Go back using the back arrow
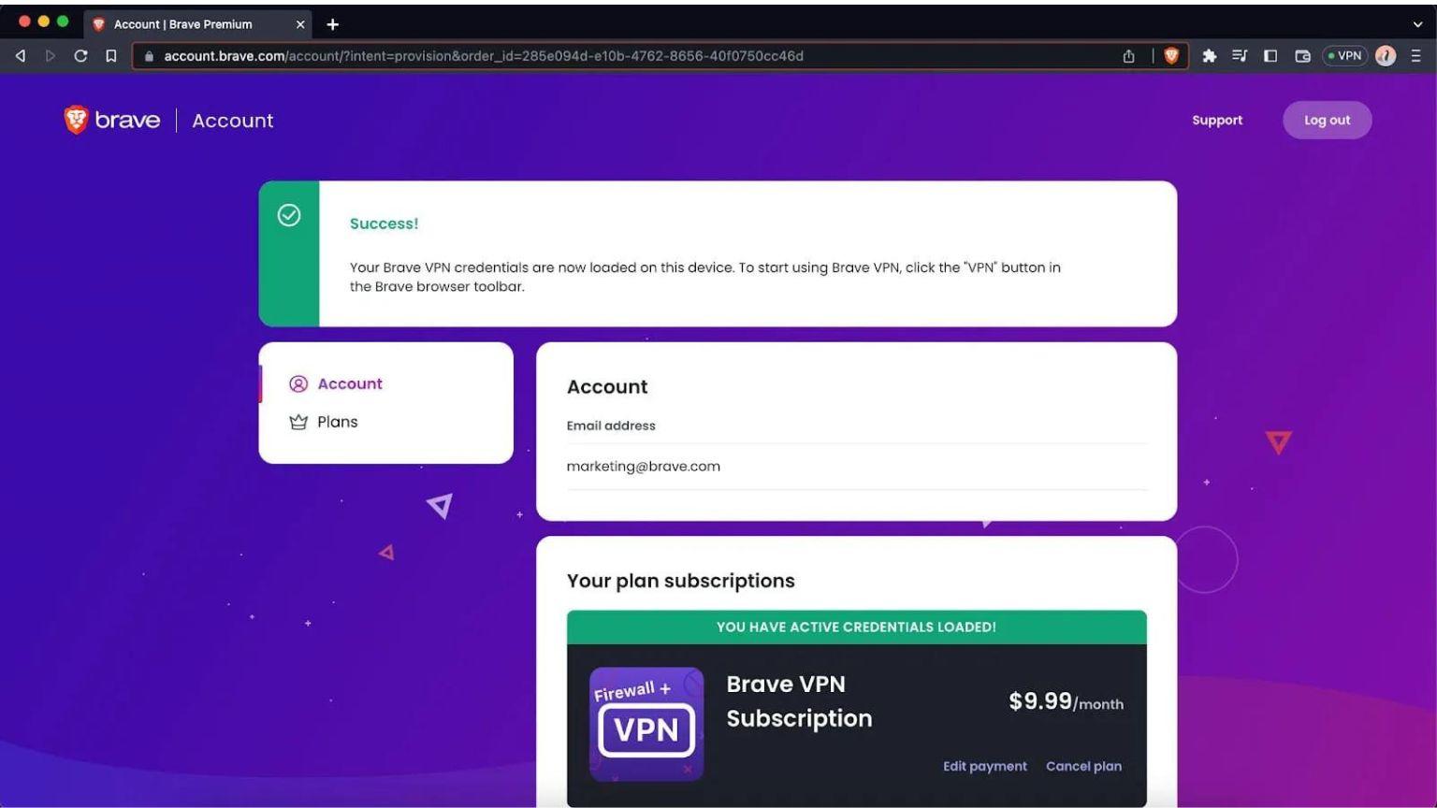 (x=21, y=56)
